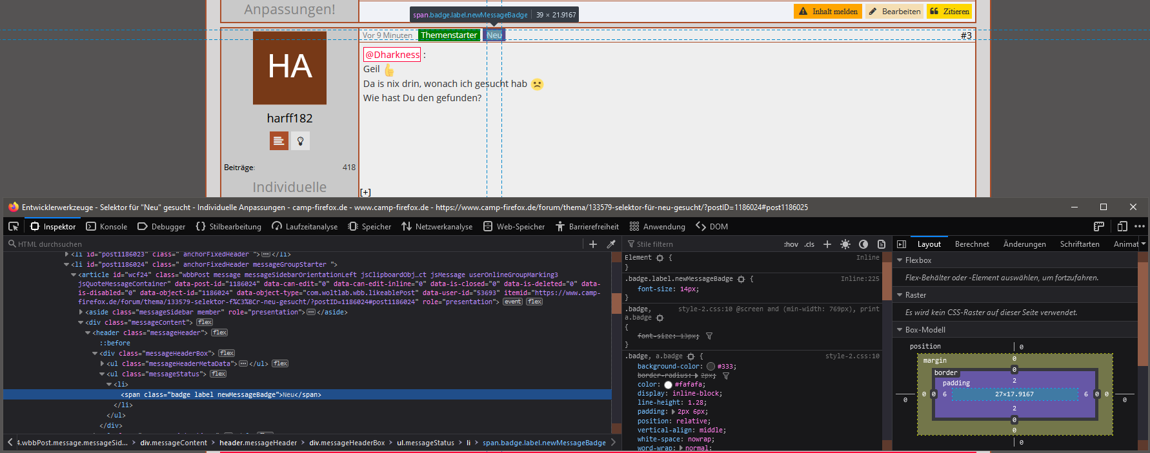Open the overflow sidebar tabs dropdown

coord(1144,244)
